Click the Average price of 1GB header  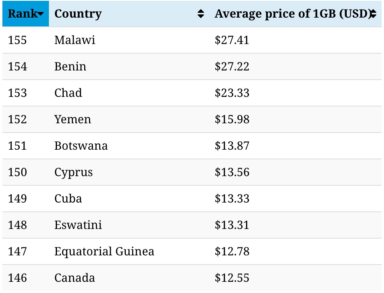pos(291,14)
